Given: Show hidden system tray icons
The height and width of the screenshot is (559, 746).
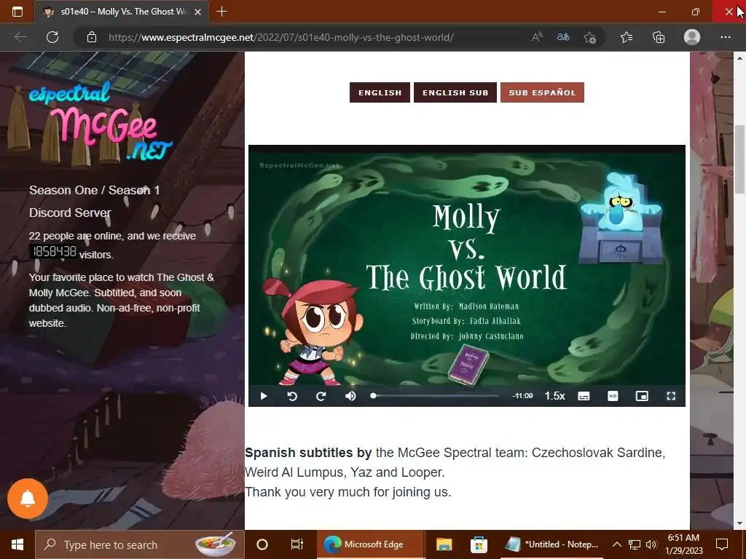Looking at the screenshot, I should coord(616,544).
